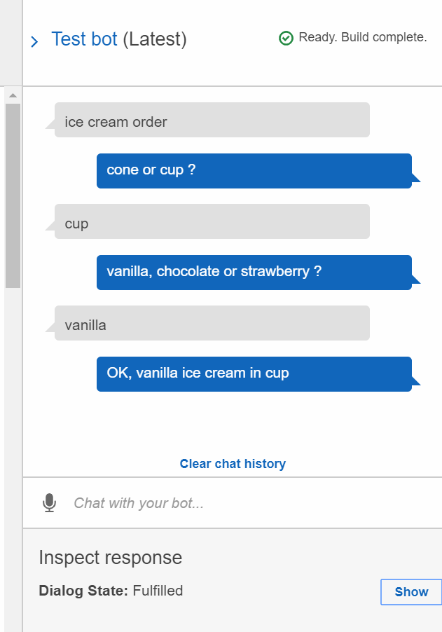Select the 'ice cream order' message bubble

point(212,120)
